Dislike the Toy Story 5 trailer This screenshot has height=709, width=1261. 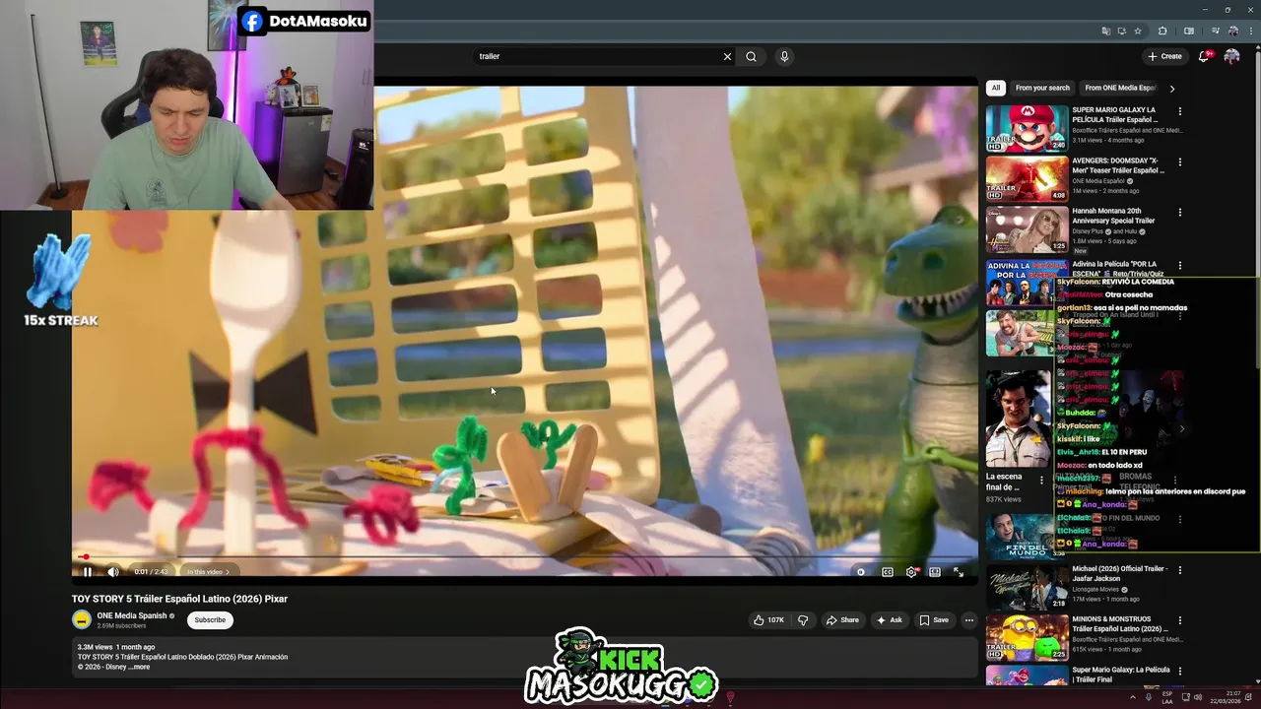pos(803,620)
